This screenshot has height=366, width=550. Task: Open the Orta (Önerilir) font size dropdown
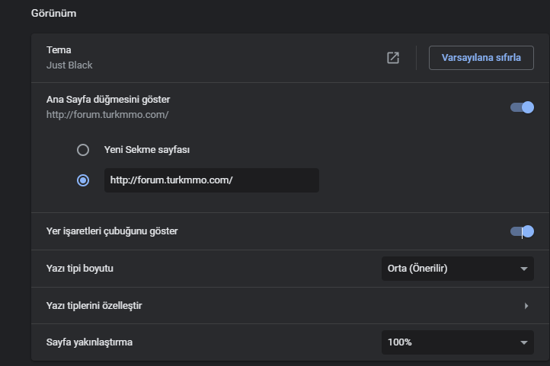point(457,269)
